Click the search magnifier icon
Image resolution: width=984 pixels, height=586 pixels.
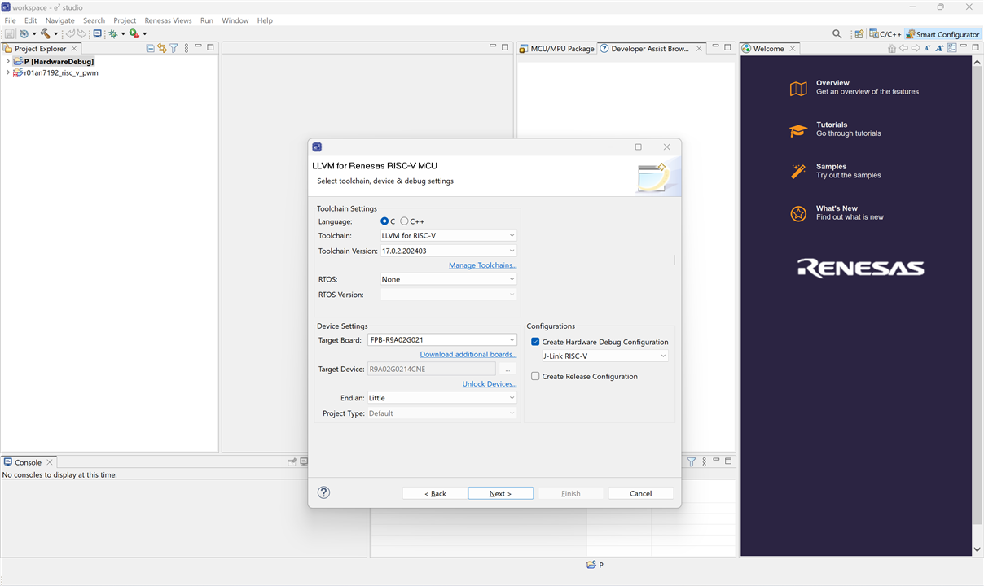pyautogui.click(x=837, y=34)
